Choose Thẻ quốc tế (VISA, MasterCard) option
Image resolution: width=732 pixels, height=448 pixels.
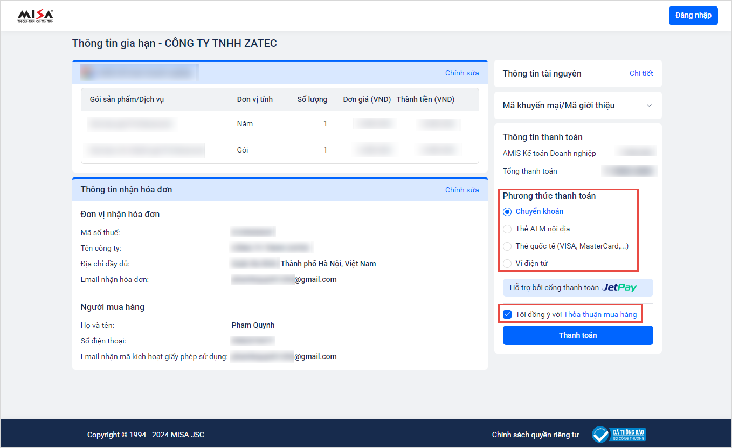tap(507, 246)
